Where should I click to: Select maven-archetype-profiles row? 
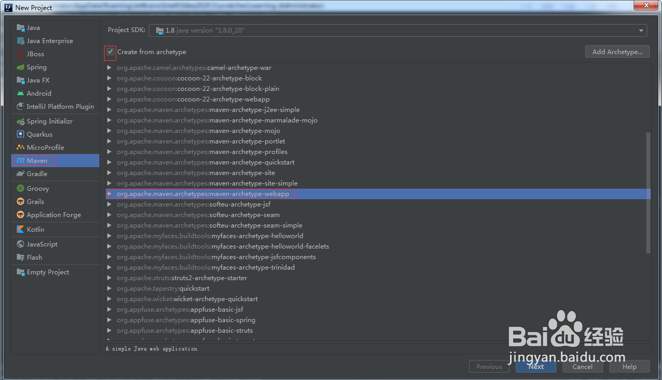tap(378, 152)
